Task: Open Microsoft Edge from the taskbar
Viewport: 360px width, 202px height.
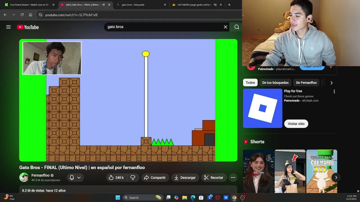Action: pyautogui.click(x=193, y=198)
